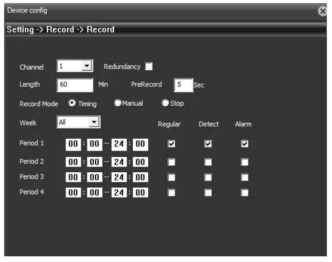Click the 'Regular' column header
332x262 pixels.
(169, 124)
